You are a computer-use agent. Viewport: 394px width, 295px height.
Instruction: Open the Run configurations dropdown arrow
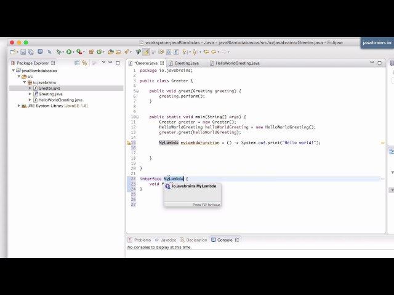tap(73, 52)
